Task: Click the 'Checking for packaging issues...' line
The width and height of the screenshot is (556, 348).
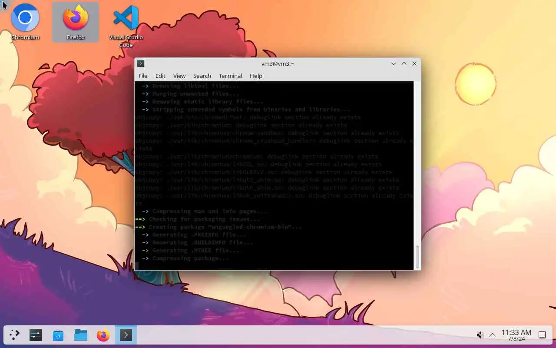Action: coord(197,219)
